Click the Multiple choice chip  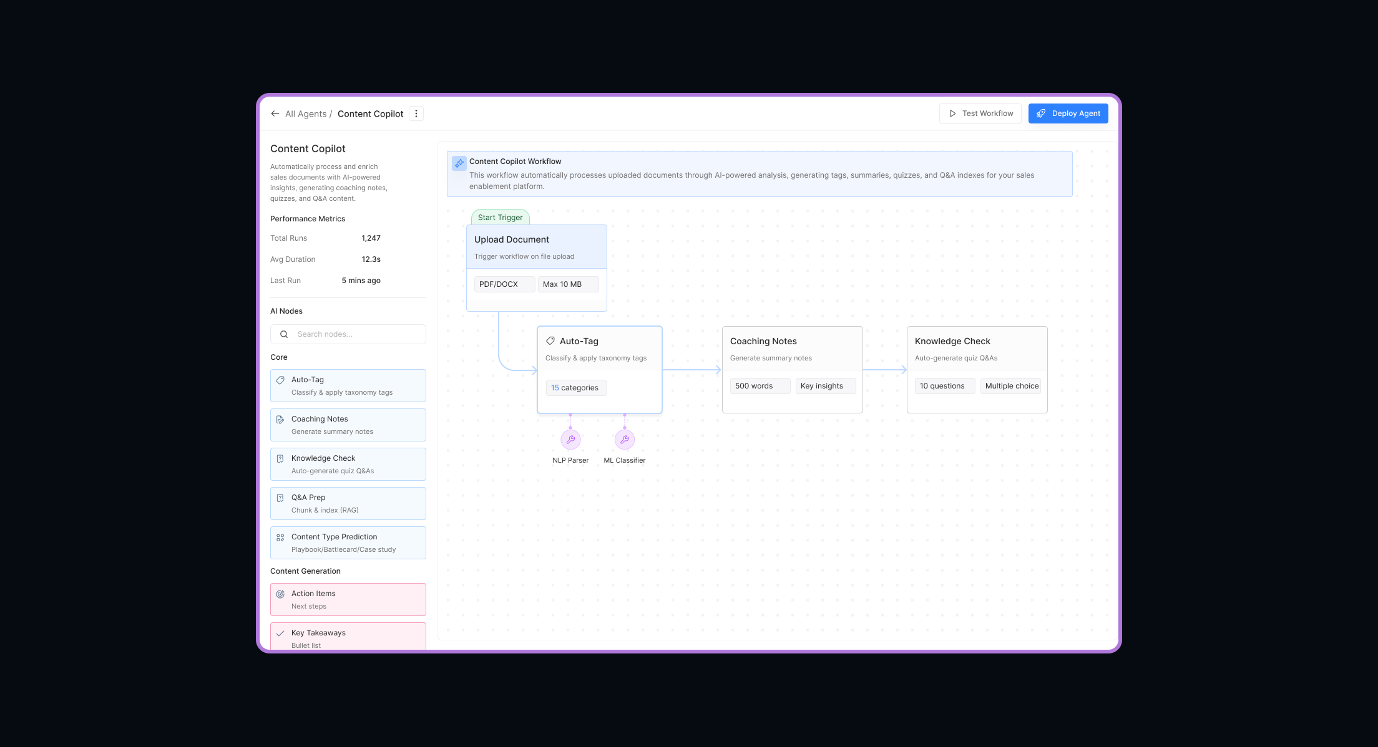[x=1011, y=386]
